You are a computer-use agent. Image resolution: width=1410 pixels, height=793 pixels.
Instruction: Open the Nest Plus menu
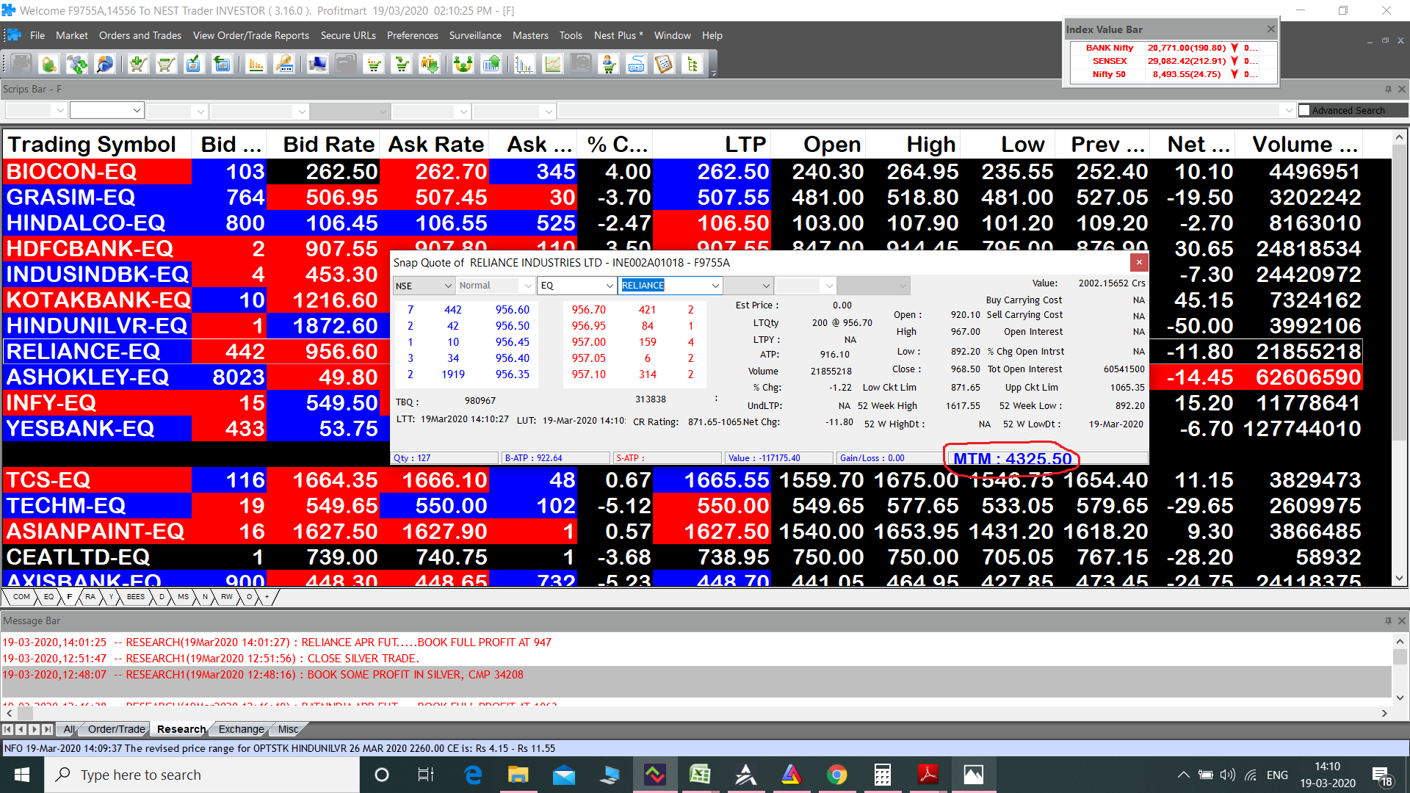coord(618,35)
